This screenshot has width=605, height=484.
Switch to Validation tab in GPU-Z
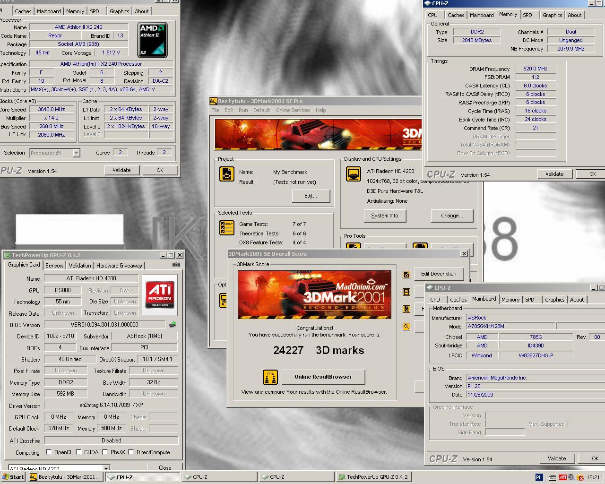pos(80,266)
